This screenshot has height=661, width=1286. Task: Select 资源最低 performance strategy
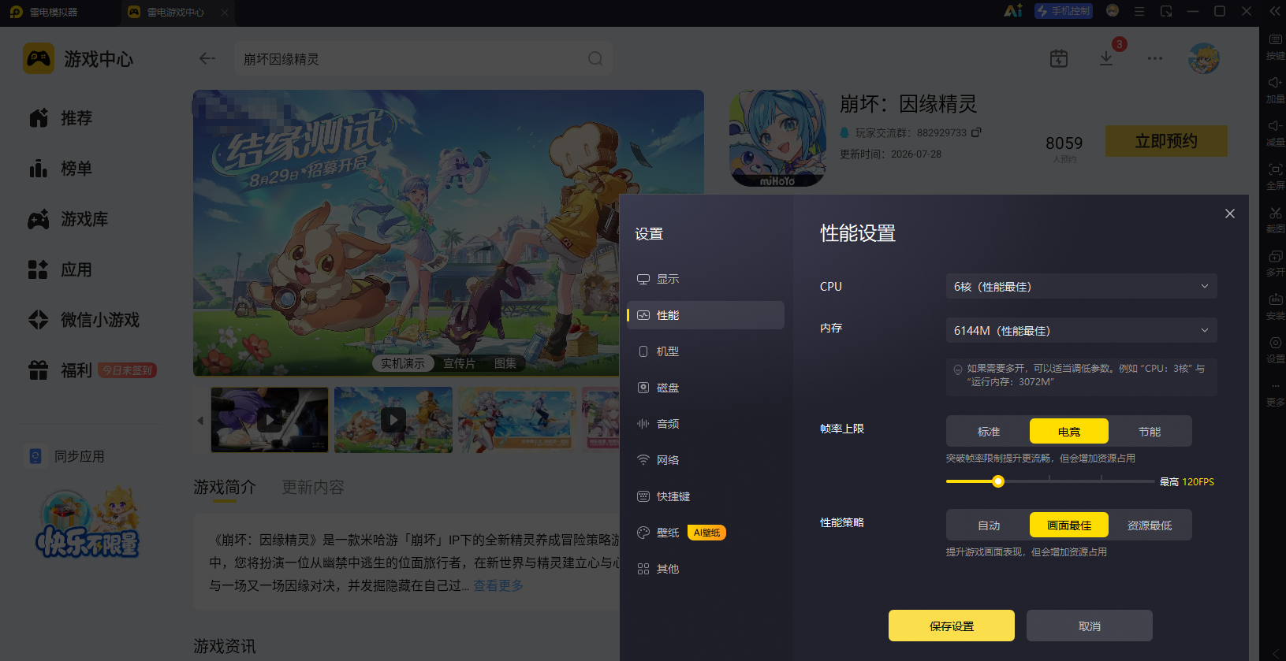pyautogui.click(x=1150, y=525)
